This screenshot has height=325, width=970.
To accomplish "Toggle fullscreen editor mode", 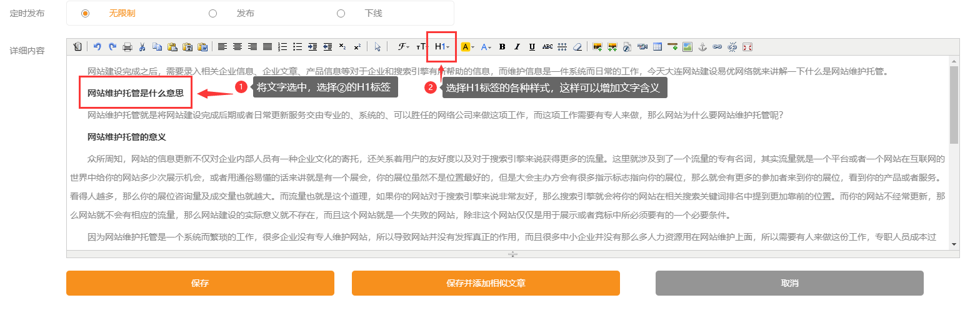I will (x=747, y=47).
